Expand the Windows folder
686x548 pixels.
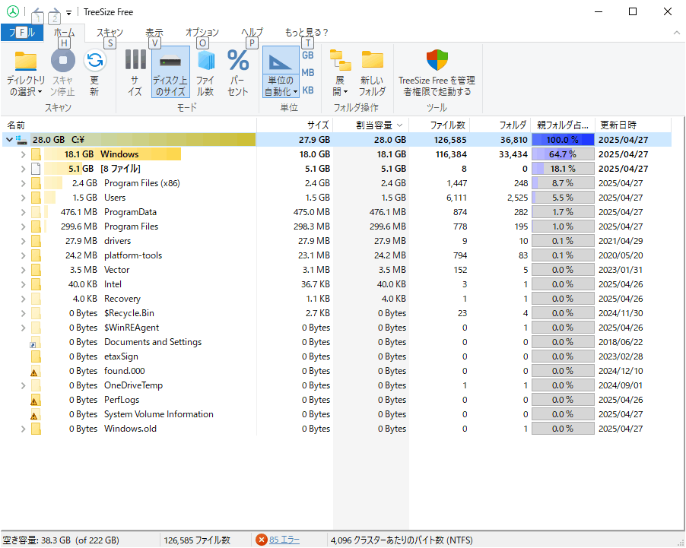(23, 154)
